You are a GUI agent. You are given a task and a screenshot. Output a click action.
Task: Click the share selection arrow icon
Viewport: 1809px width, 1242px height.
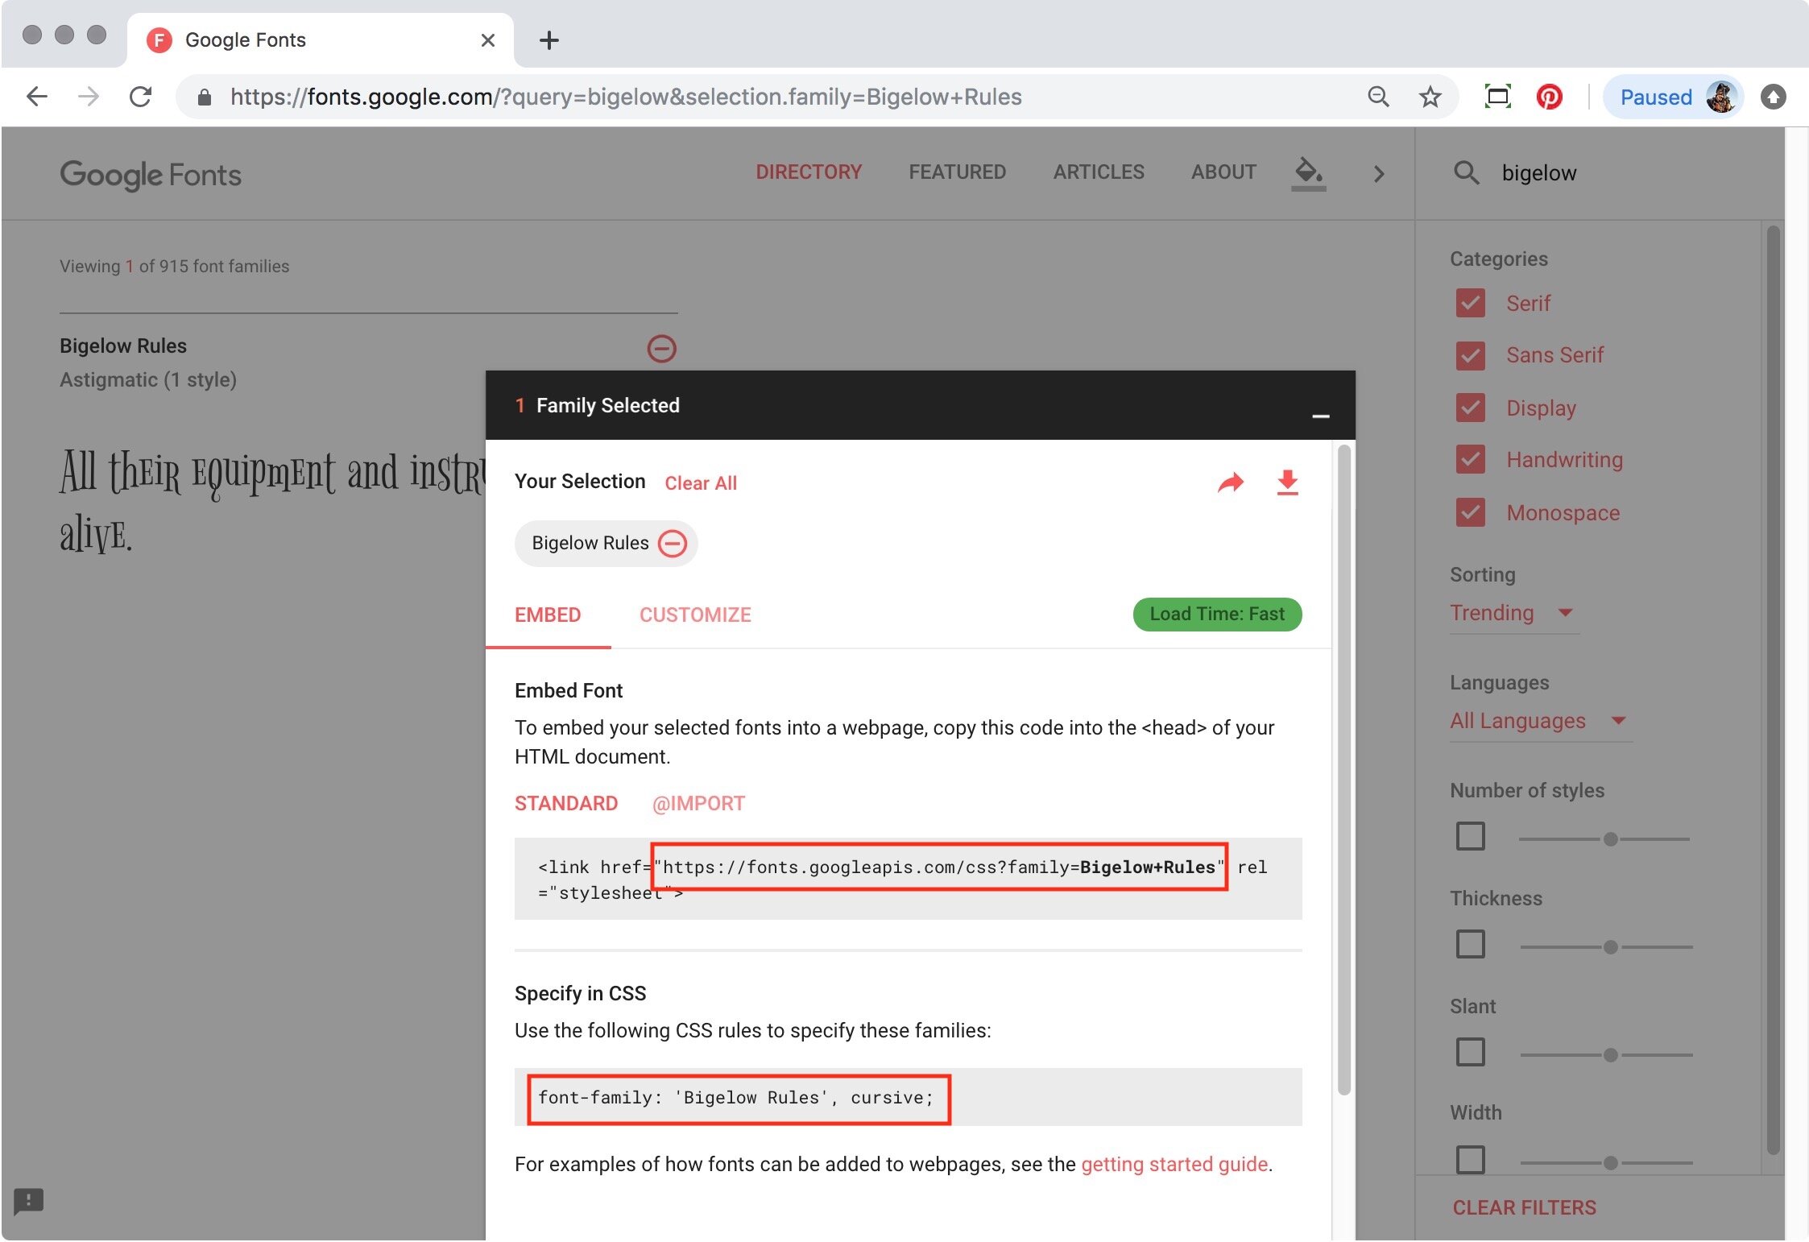click(x=1230, y=482)
